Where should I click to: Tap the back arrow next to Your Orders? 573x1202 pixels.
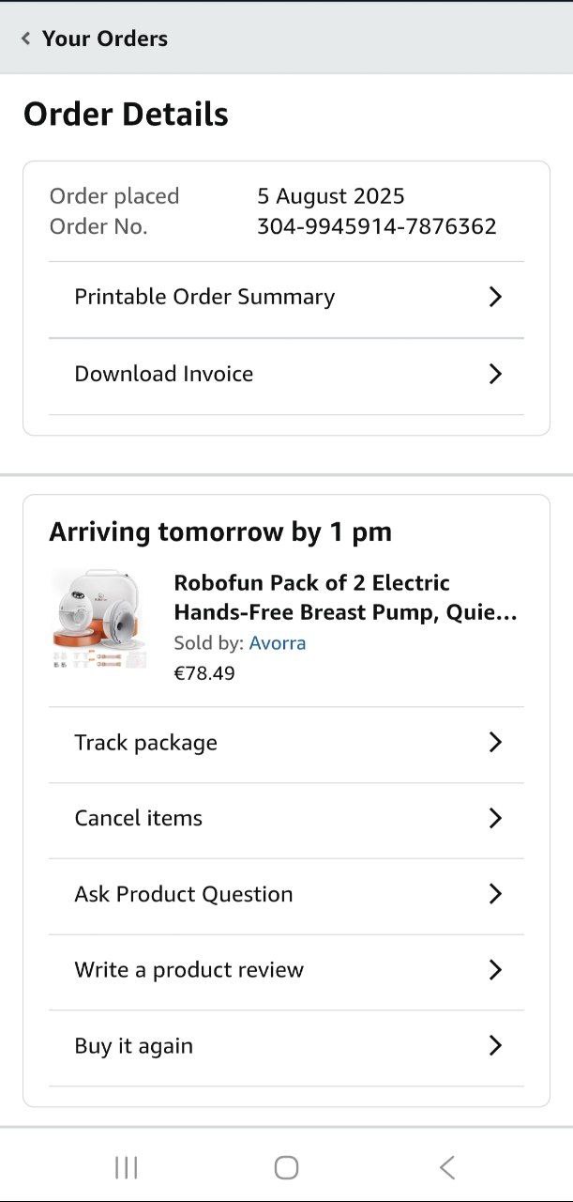tap(25, 39)
